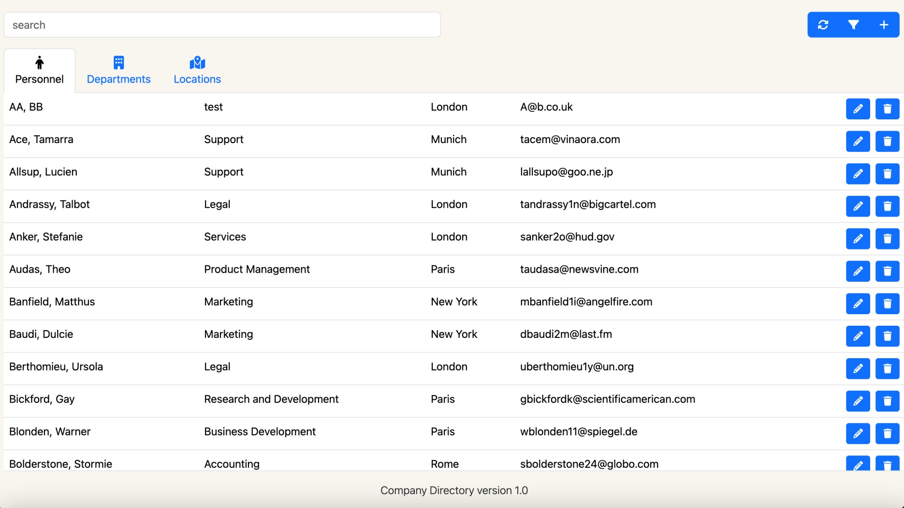
Task: Select the Bolderstone, Stormie row name
Action: pyautogui.click(x=60, y=464)
